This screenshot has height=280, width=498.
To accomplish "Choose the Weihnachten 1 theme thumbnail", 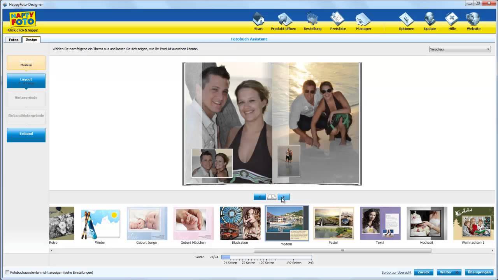I will (x=473, y=223).
